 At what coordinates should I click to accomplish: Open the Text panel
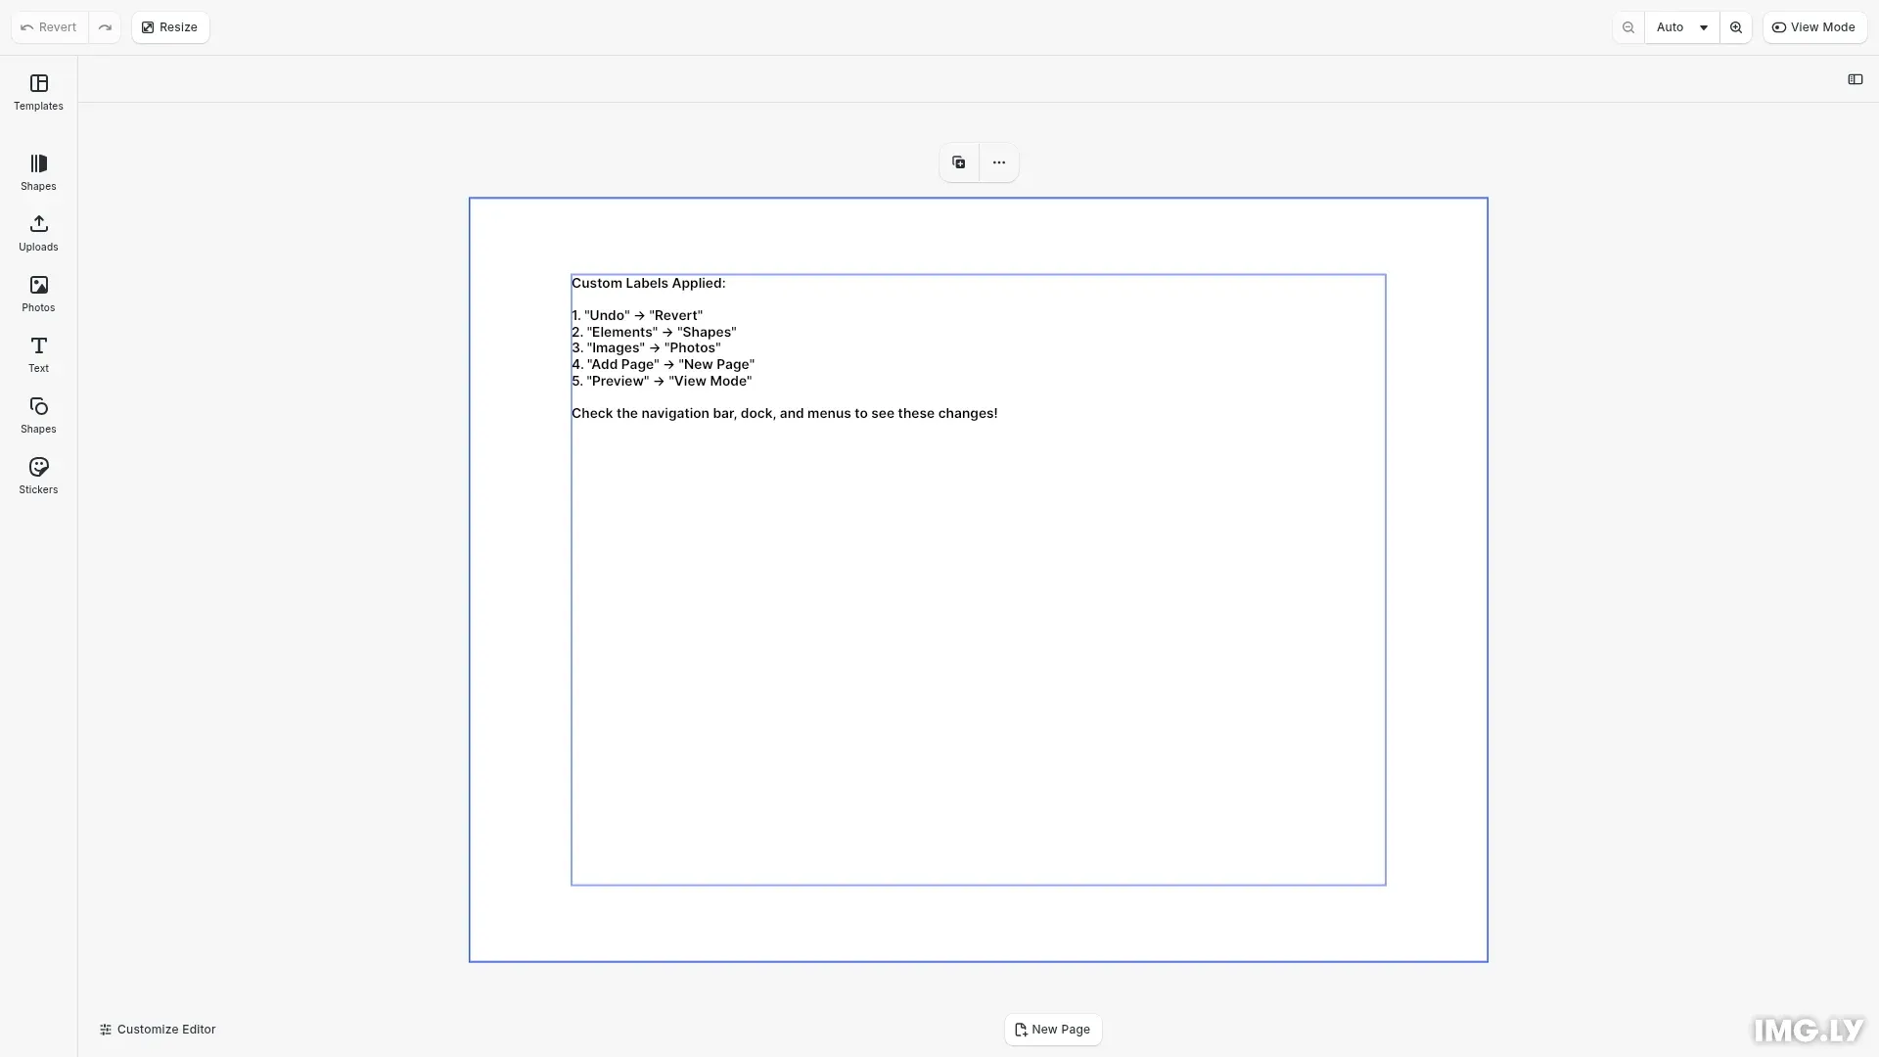37,354
